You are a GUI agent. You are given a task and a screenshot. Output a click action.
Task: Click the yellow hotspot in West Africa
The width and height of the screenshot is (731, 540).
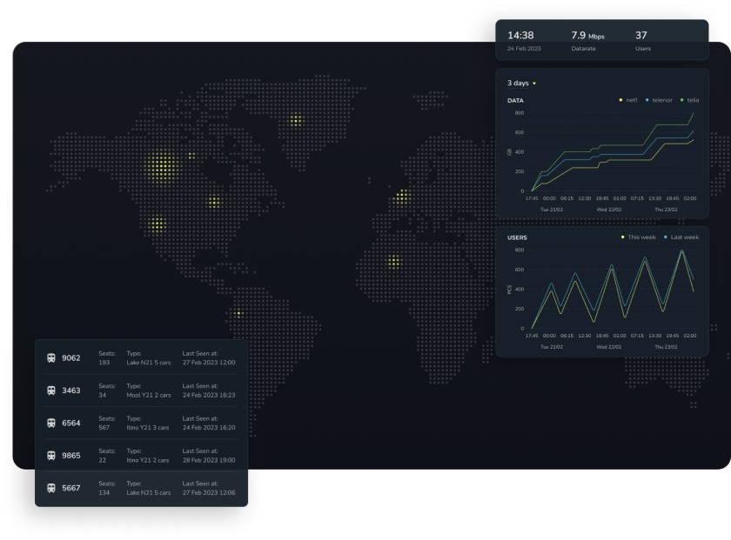[394, 262]
